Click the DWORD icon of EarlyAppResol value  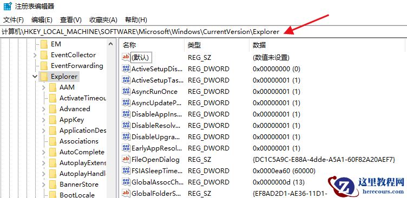tap(126, 148)
